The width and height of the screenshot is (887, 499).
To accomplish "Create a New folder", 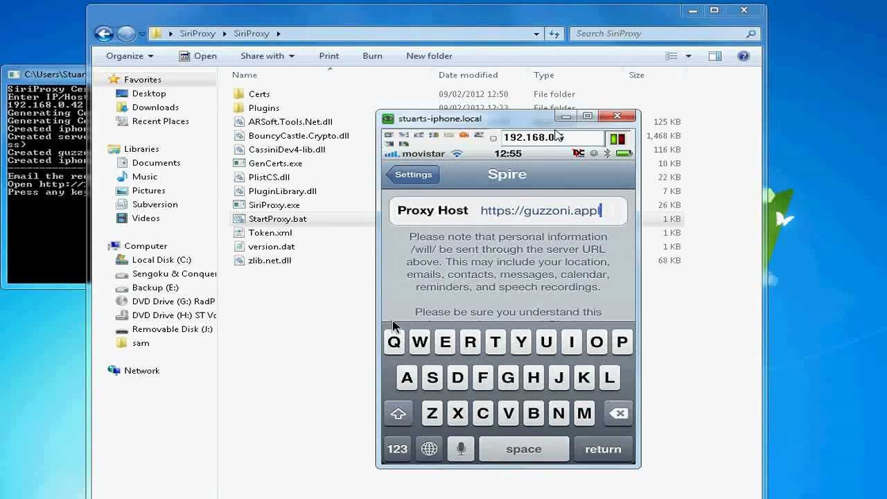I will pyautogui.click(x=429, y=56).
